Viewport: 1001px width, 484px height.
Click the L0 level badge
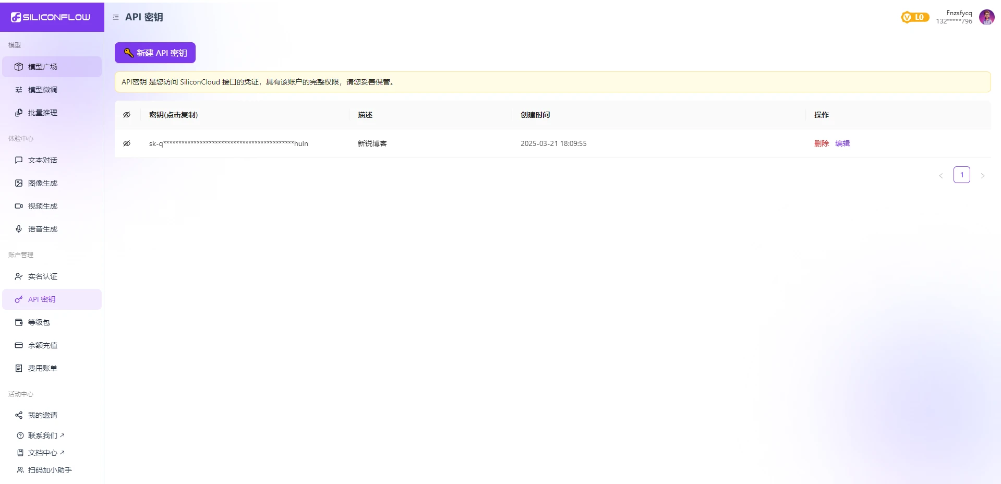pos(915,17)
